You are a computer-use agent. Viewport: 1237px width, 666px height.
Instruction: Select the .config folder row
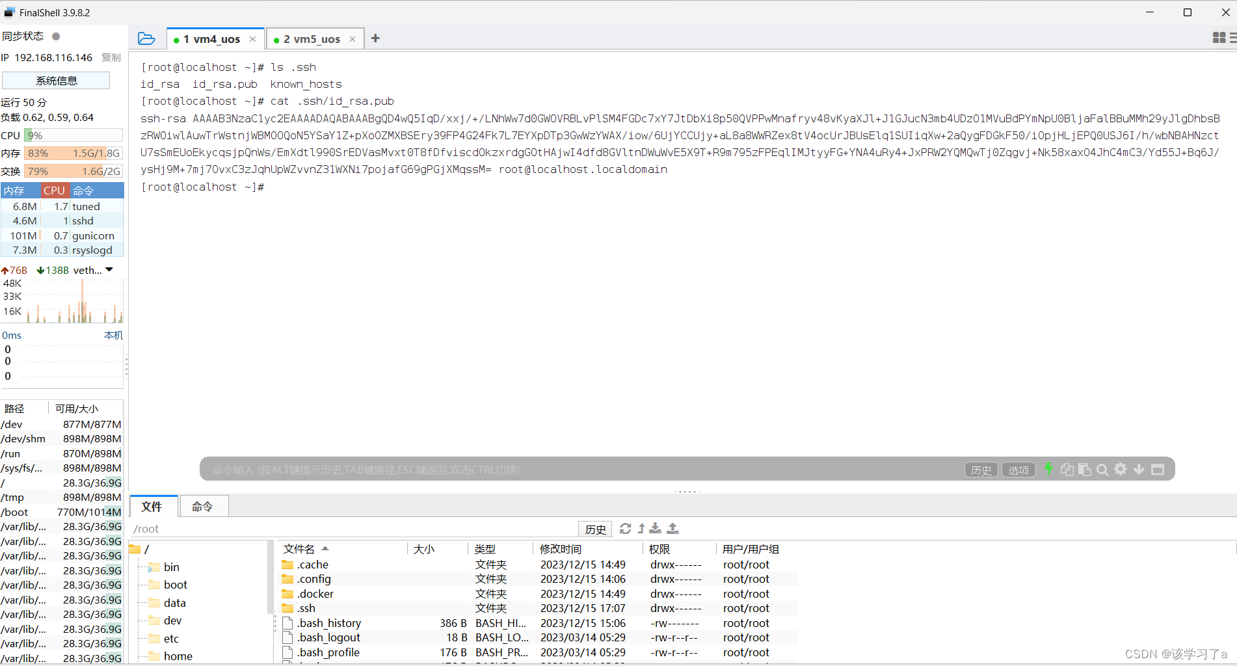[539, 579]
